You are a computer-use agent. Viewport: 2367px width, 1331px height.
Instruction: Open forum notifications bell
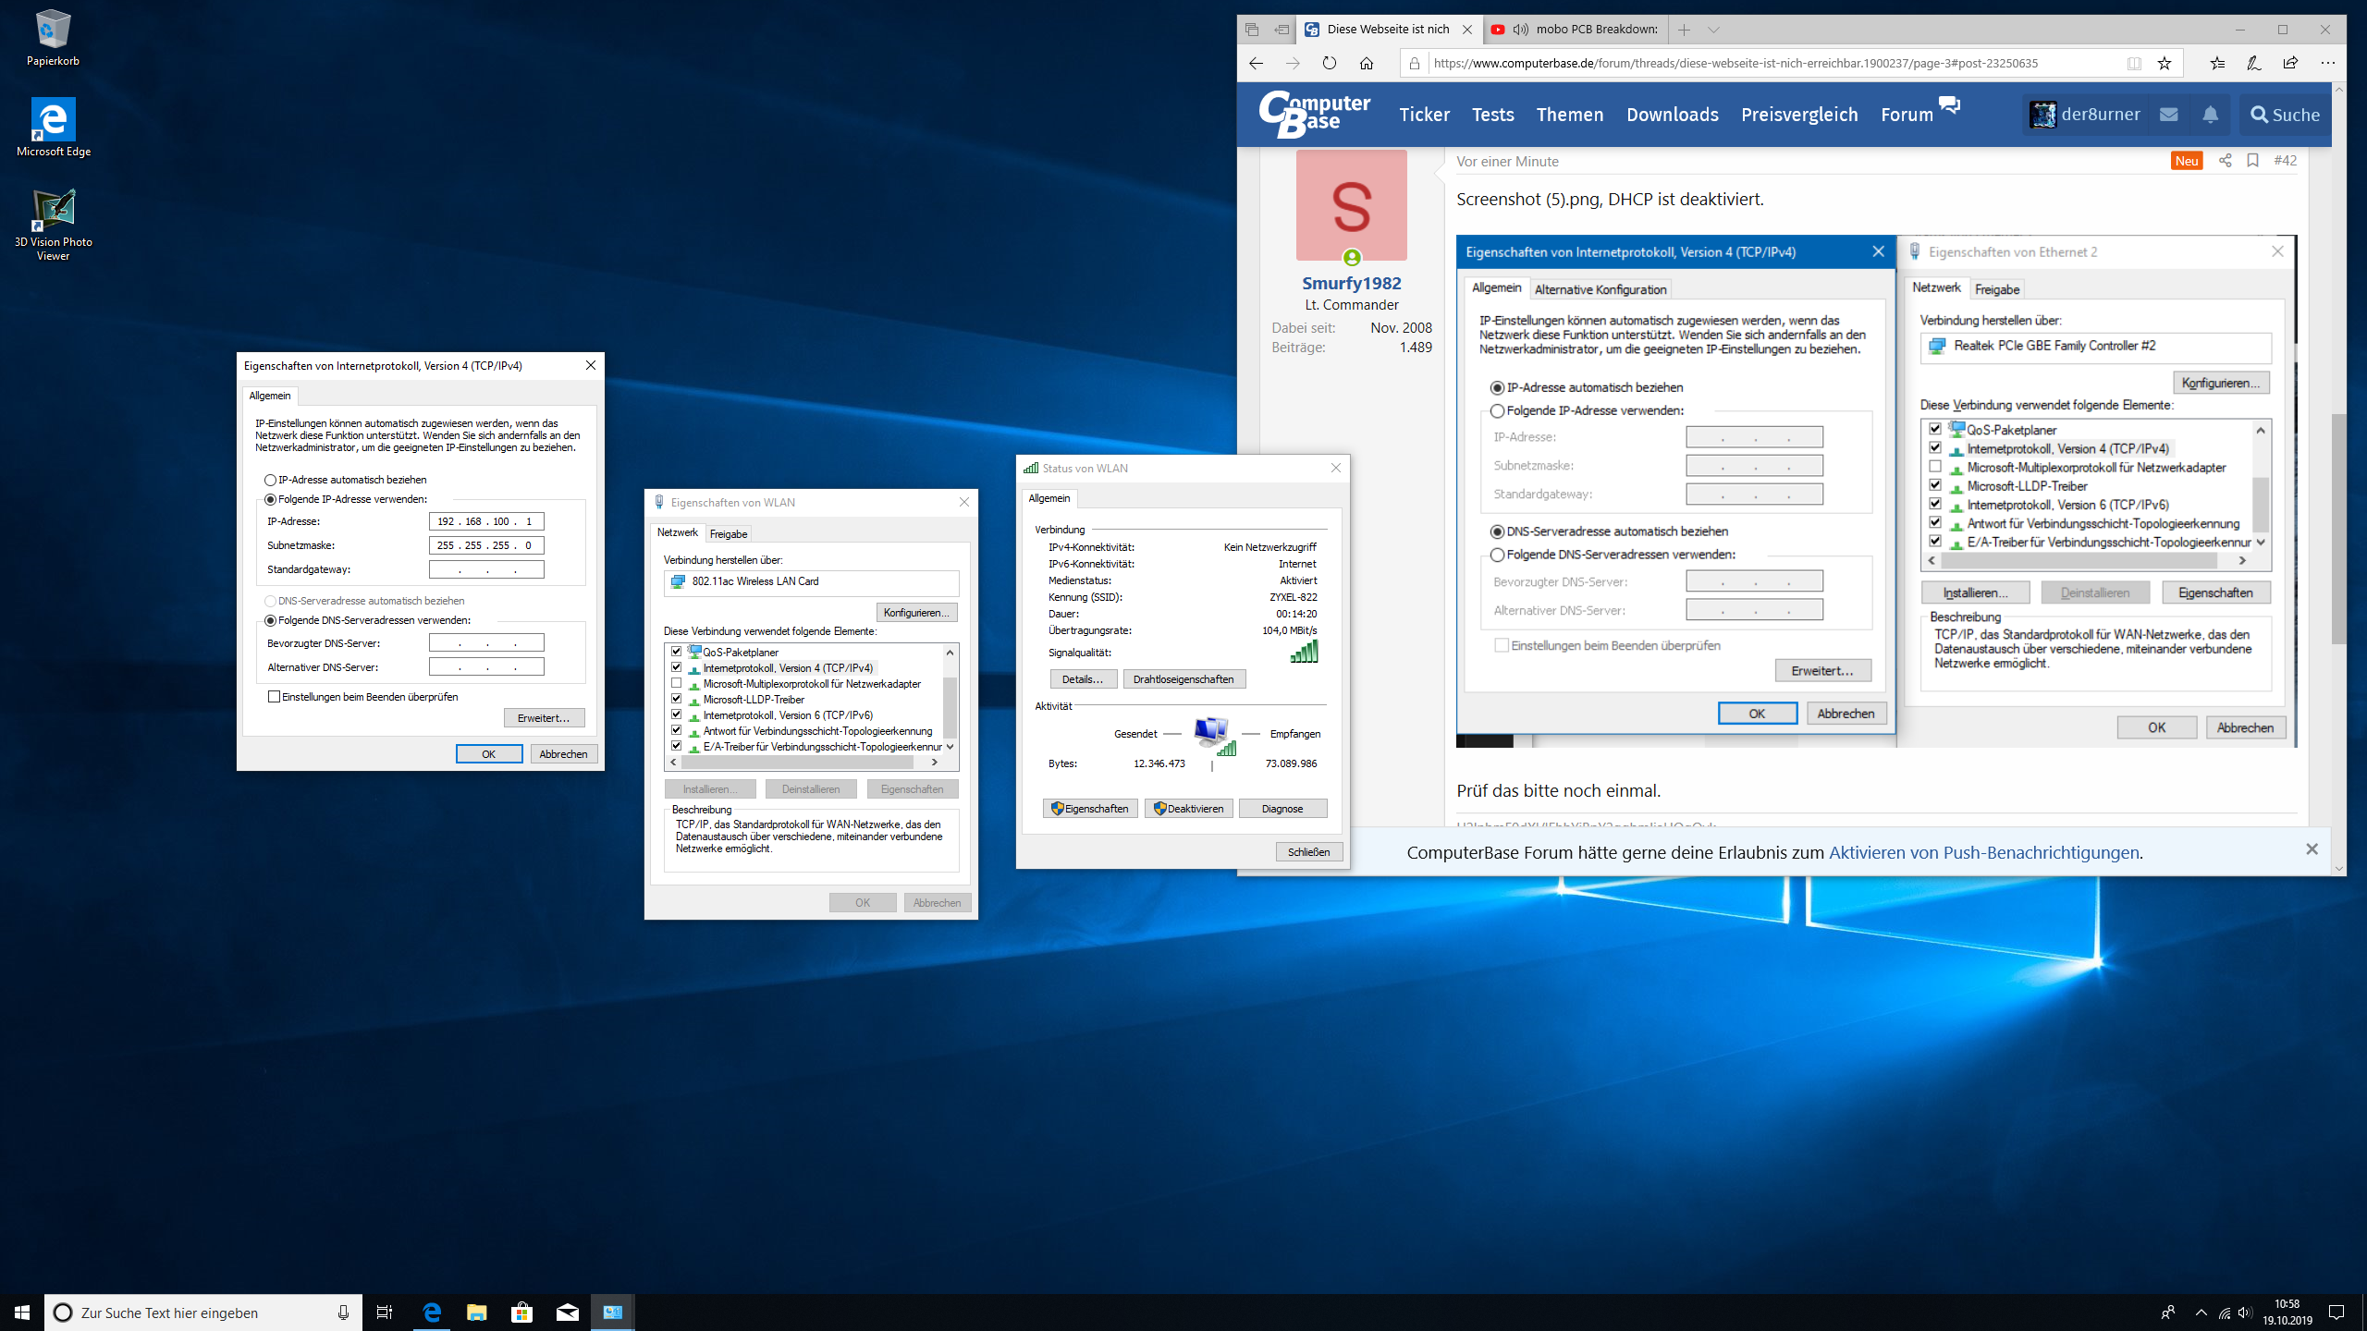(x=2210, y=115)
